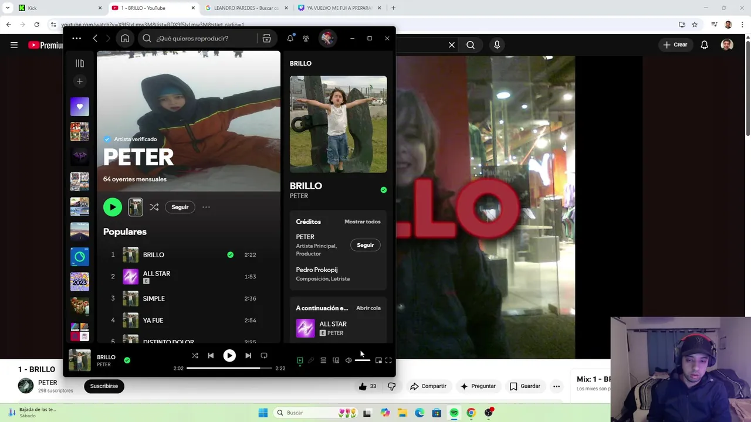
Task: Open Windows Start menu
Action: 263,413
